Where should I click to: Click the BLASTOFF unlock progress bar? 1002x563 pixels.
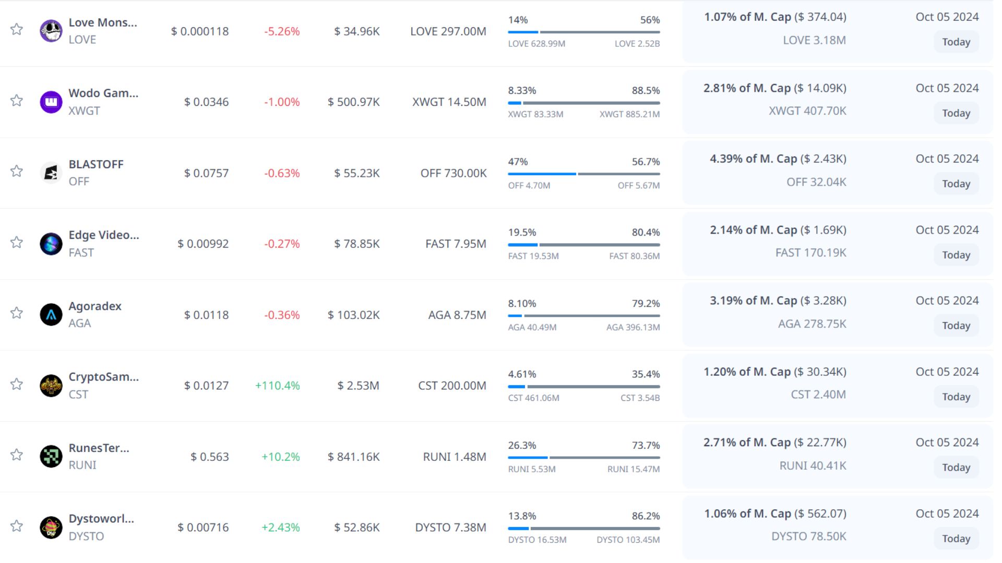coord(583,174)
